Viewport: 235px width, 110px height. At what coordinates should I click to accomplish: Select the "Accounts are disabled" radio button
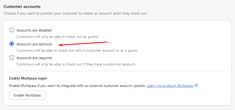(12, 30)
